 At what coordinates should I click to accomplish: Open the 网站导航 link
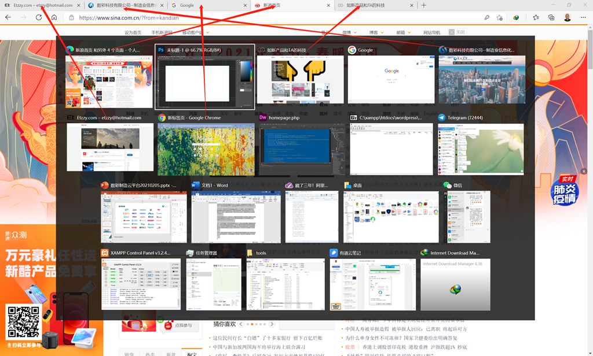[431, 32]
